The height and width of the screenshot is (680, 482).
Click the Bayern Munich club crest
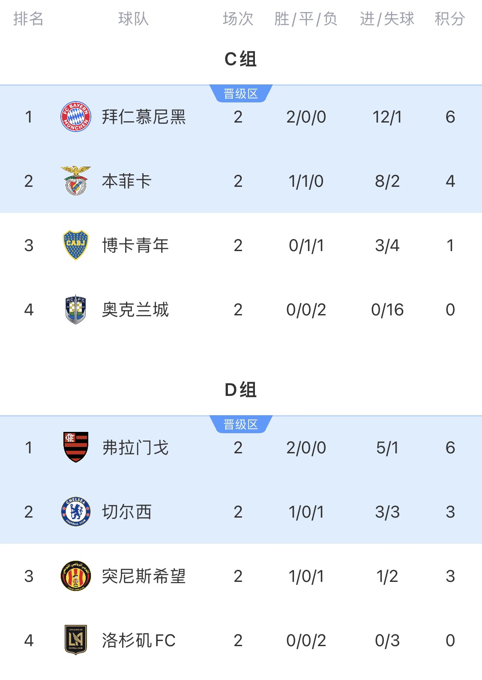pyautogui.click(x=76, y=117)
